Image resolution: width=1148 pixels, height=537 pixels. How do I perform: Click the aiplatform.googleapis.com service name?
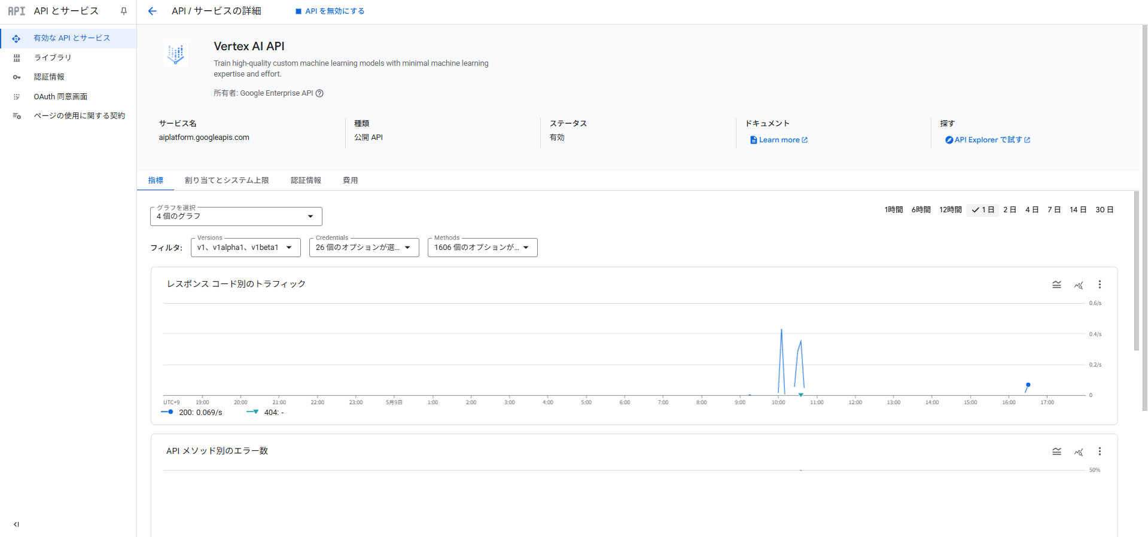pyautogui.click(x=204, y=138)
